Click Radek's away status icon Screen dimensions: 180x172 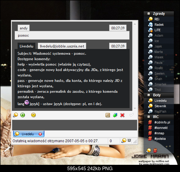(150, 24)
